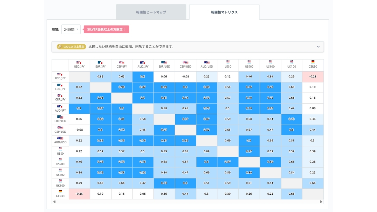The image size is (377, 212).
Task: Click the 0.66 cell in GER30 row
Action: [292, 194]
